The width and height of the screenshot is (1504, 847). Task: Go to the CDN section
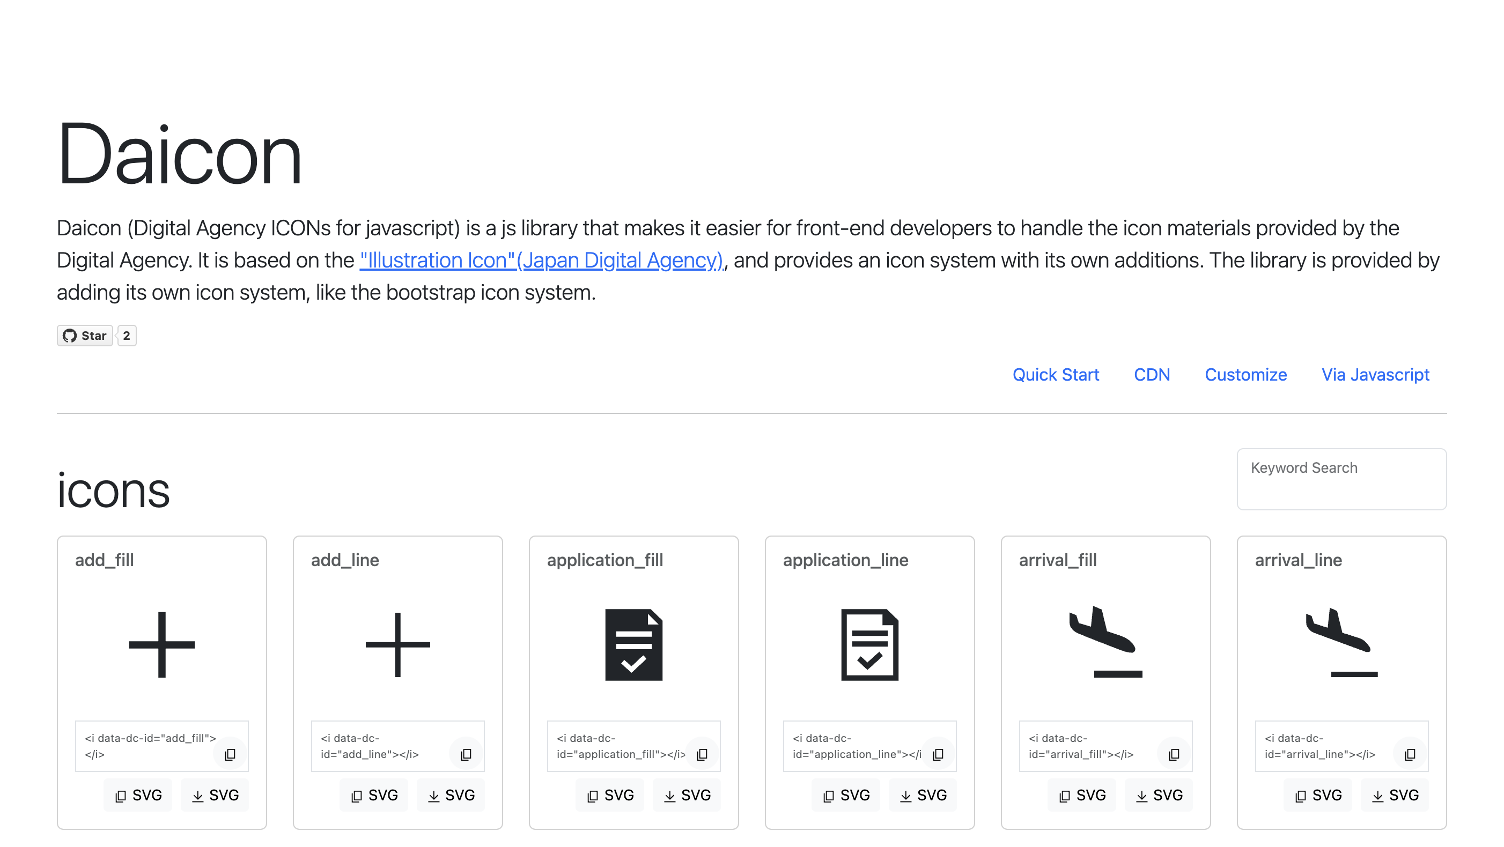[x=1152, y=375]
